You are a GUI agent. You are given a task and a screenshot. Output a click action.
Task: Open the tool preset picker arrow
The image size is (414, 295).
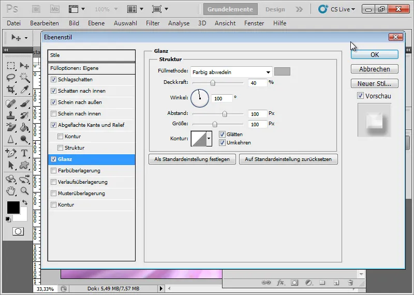pos(26,38)
